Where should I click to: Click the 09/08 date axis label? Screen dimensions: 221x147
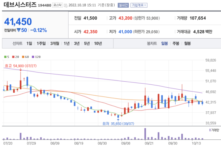(x=126, y=143)
